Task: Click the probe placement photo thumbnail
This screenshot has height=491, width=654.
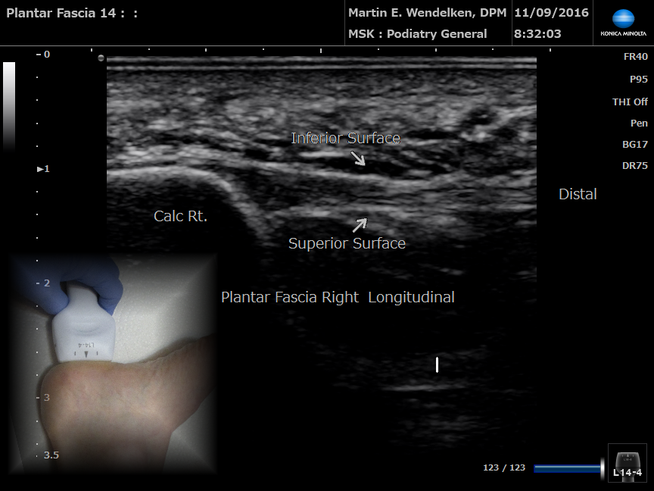Action: pyautogui.click(x=114, y=364)
